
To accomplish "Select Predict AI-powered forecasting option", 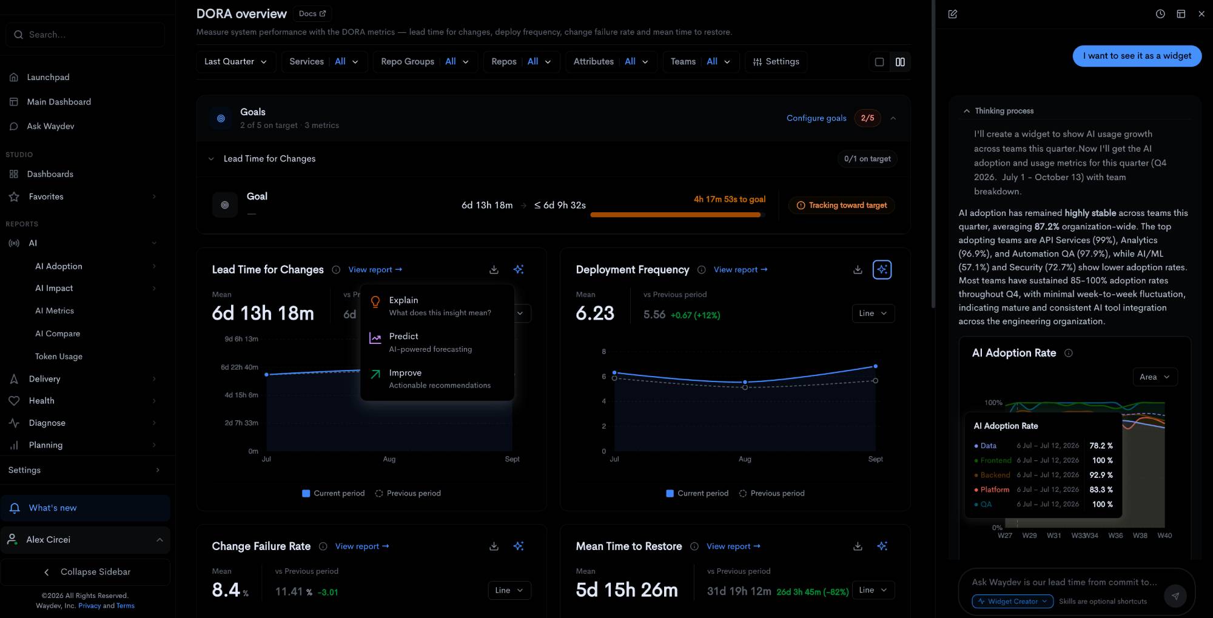I will [x=437, y=342].
